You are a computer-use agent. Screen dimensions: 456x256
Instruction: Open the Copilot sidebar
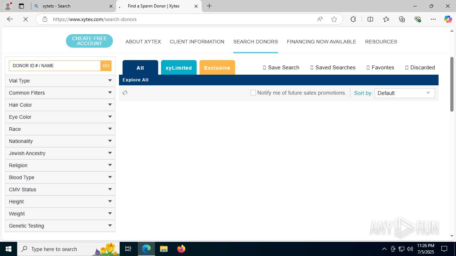coord(448,19)
